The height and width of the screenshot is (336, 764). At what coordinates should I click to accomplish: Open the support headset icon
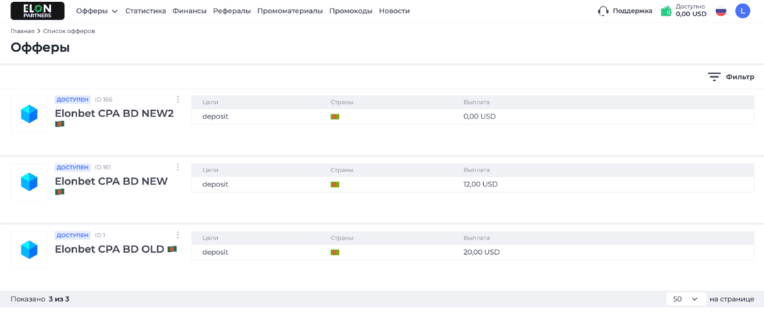coord(603,11)
